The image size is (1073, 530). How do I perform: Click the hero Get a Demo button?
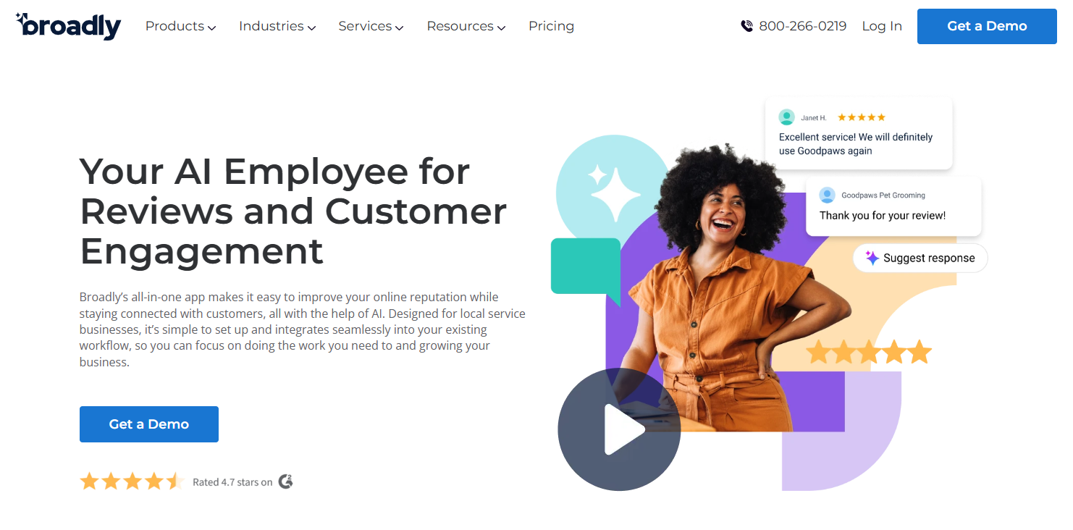tap(149, 424)
